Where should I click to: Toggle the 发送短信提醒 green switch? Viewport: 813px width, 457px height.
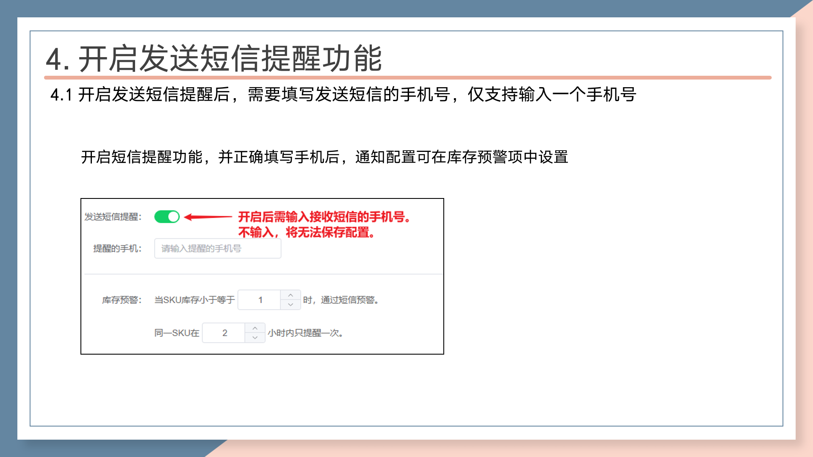pyautogui.click(x=167, y=217)
